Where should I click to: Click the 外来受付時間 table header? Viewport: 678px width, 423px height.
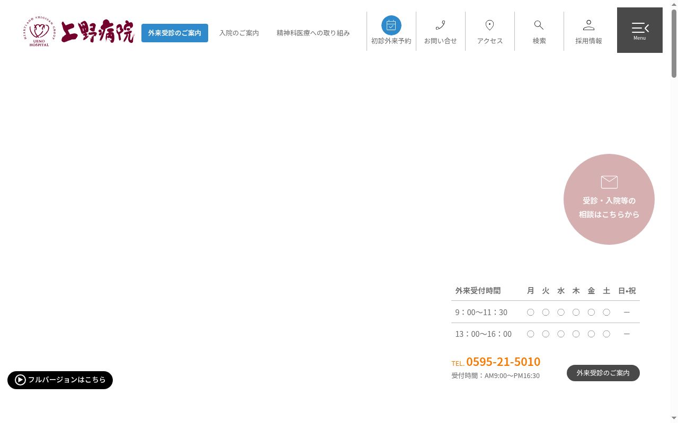(478, 290)
